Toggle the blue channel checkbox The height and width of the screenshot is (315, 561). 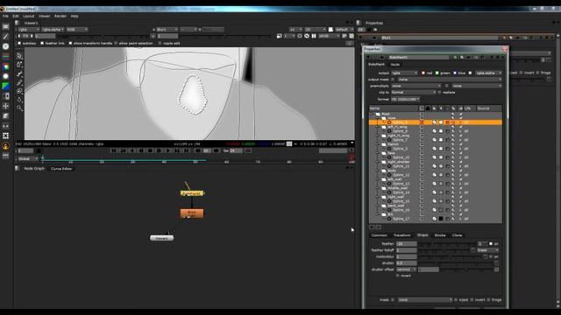(455, 73)
